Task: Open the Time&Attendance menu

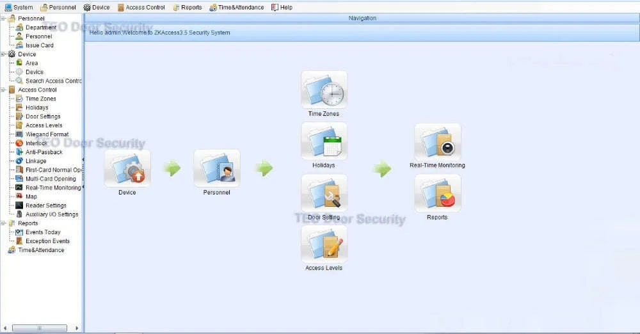Action: pos(237,7)
